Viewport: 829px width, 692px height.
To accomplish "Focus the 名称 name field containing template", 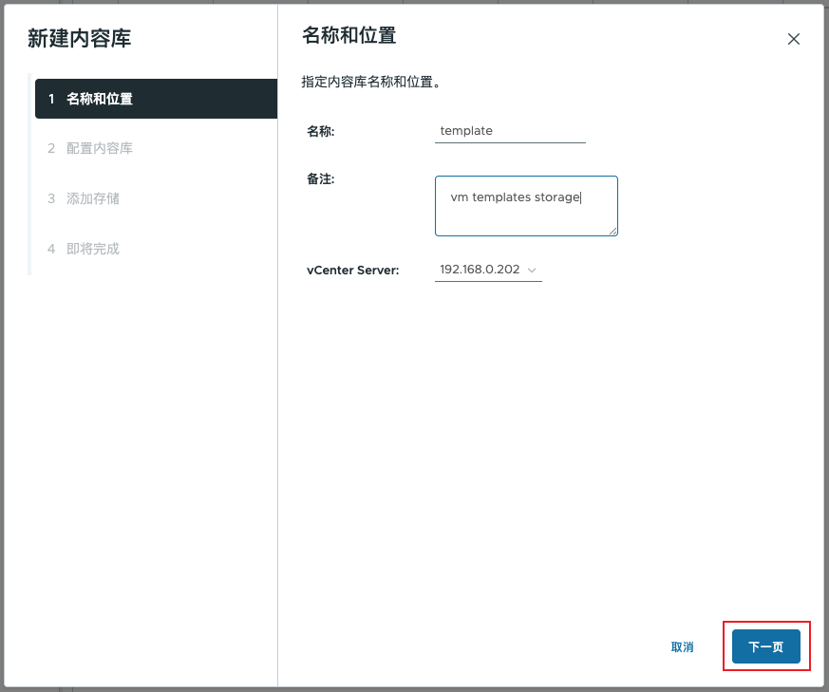I will click(x=510, y=131).
